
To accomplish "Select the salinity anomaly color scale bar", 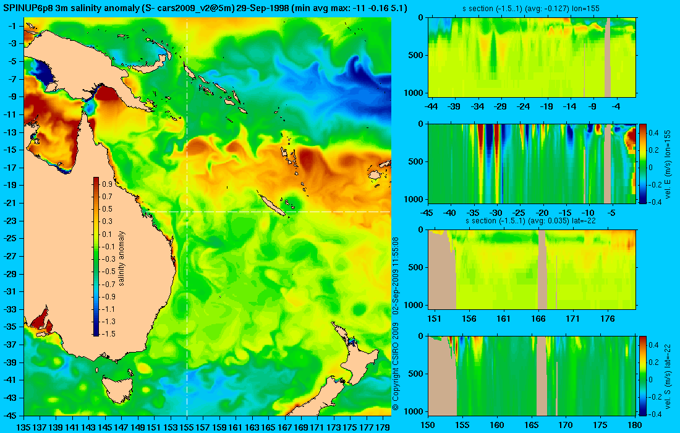I will tap(96, 257).
